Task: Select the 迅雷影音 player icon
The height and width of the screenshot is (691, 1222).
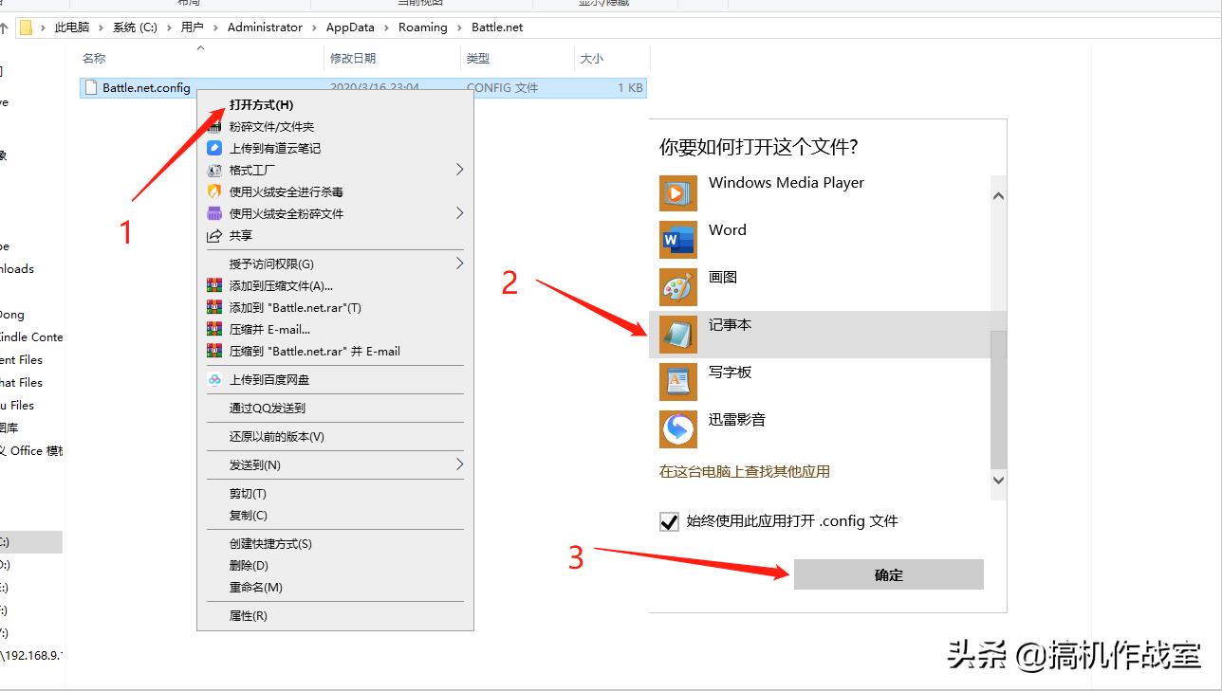Action: click(x=677, y=428)
